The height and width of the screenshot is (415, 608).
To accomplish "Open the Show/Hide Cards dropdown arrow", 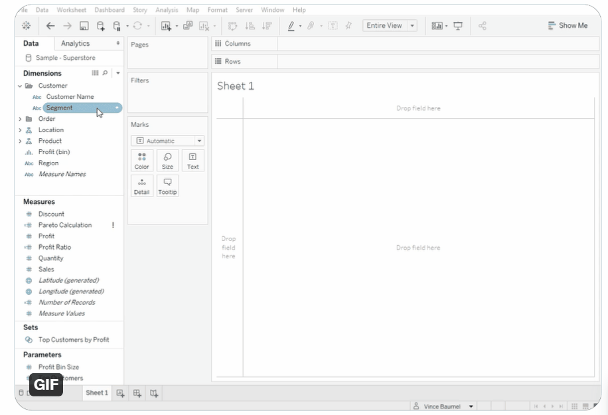I will [446, 26].
